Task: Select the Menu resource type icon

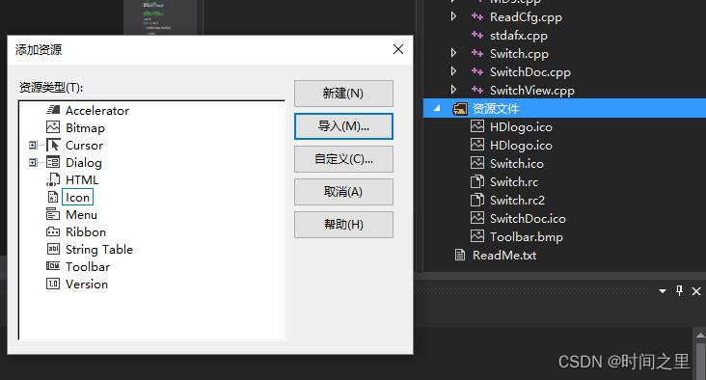Action: pyautogui.click(x=53, y=214)
